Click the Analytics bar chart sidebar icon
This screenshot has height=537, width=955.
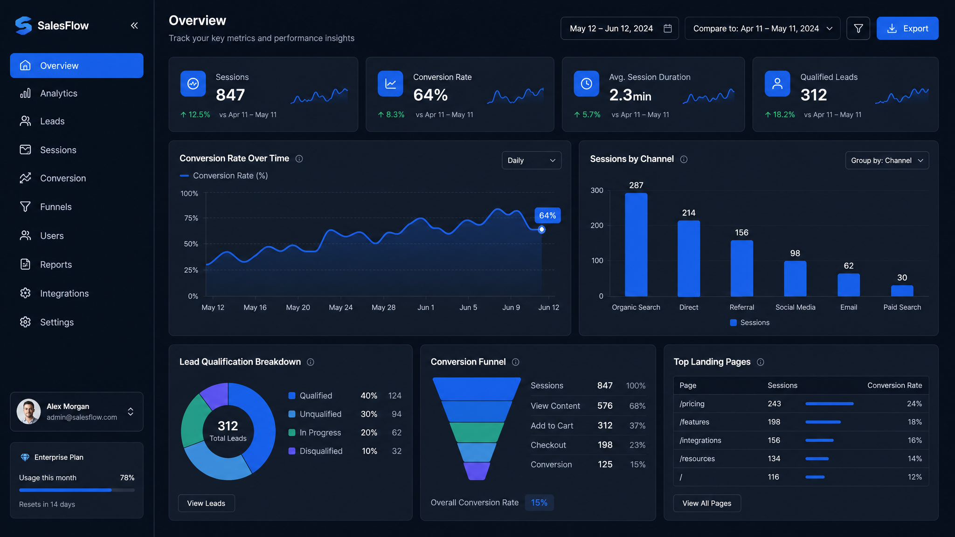click(25, 93)
